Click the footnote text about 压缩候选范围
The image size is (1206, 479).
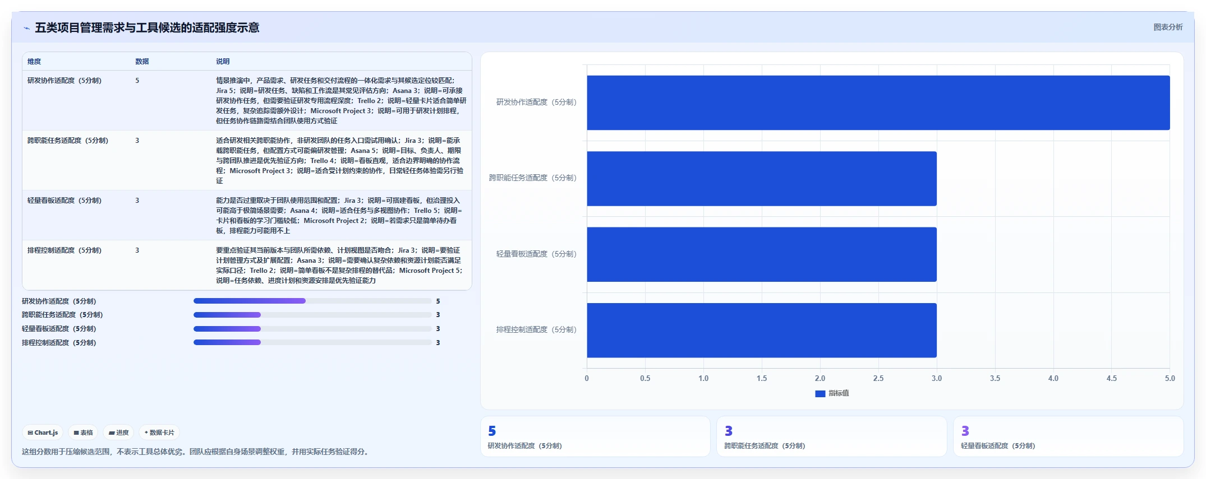tap(196, 452)
